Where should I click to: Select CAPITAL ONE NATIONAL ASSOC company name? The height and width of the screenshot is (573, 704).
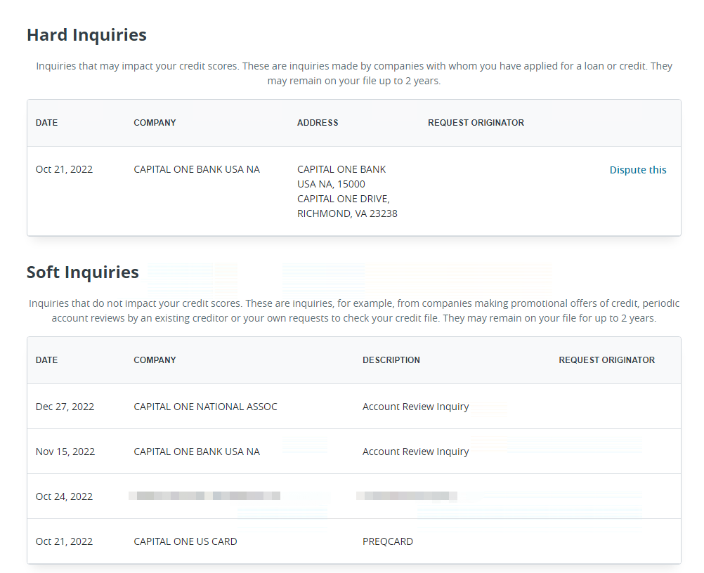[x=205, y=407]
